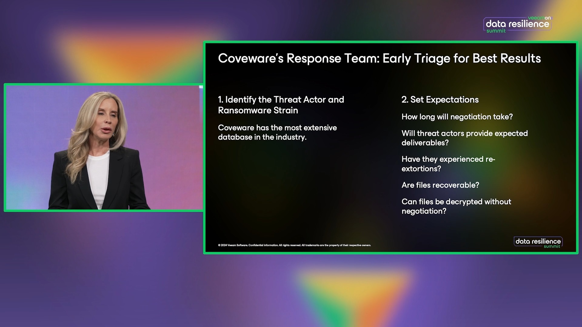Select the speaker video feed

[x=104, y=147]
